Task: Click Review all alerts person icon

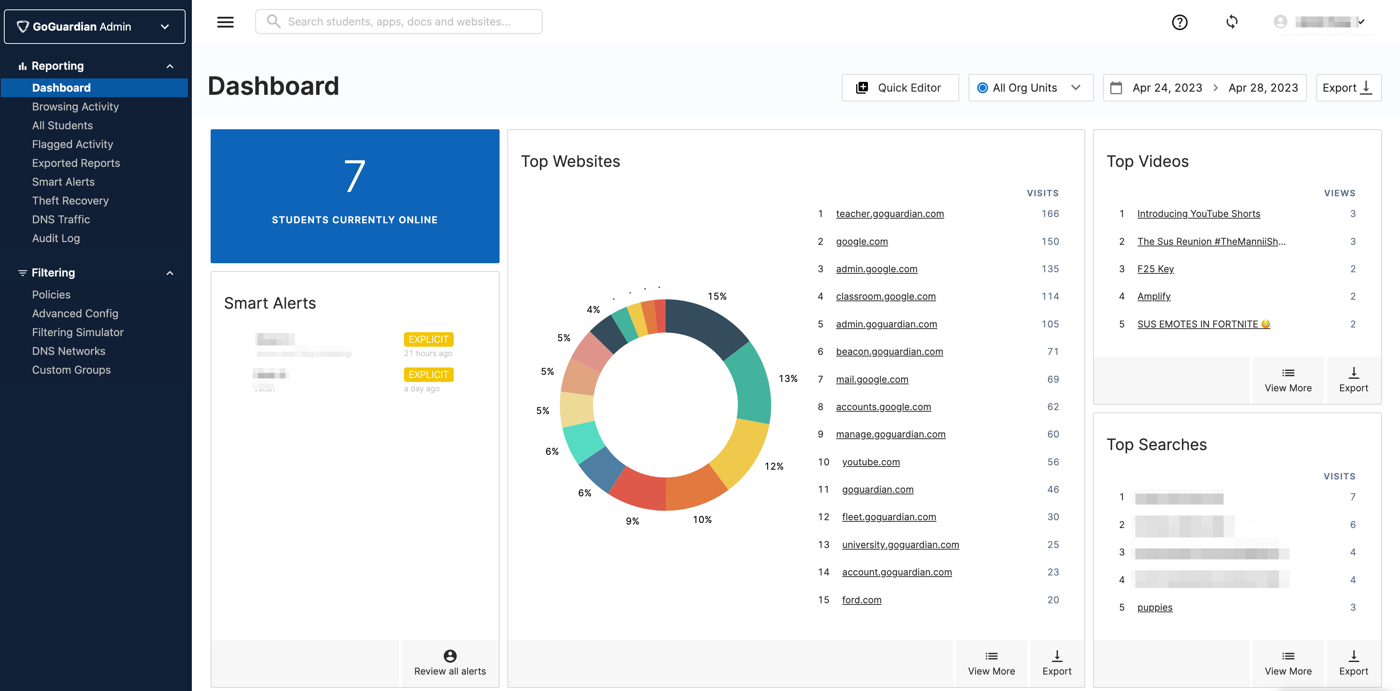Action: [x=449, y=656]
